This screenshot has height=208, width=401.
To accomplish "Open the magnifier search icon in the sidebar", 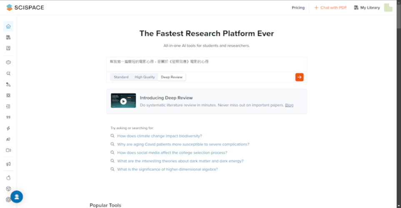I will pyautogui.click(x=8, y=74).
